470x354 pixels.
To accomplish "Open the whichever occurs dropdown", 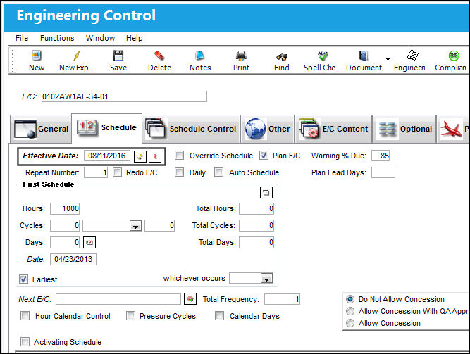I will (x=266, y=278).
